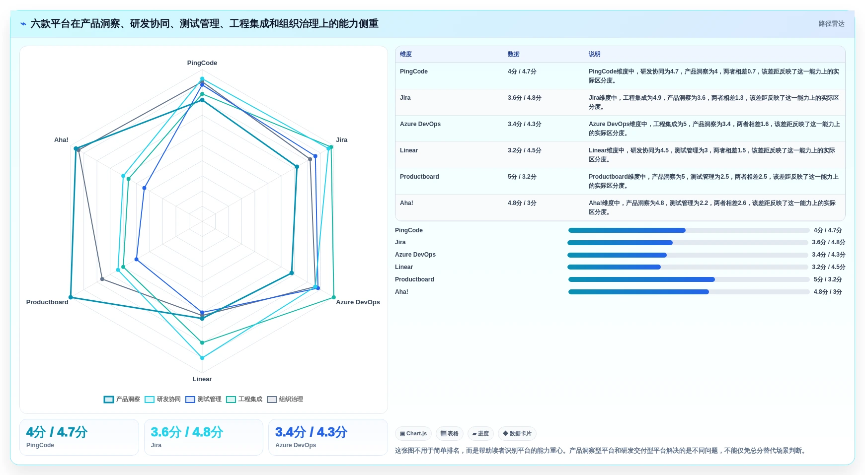865x475 pixels.
Task: Select the Productboard table row name
Action: (x=419, y=177)
